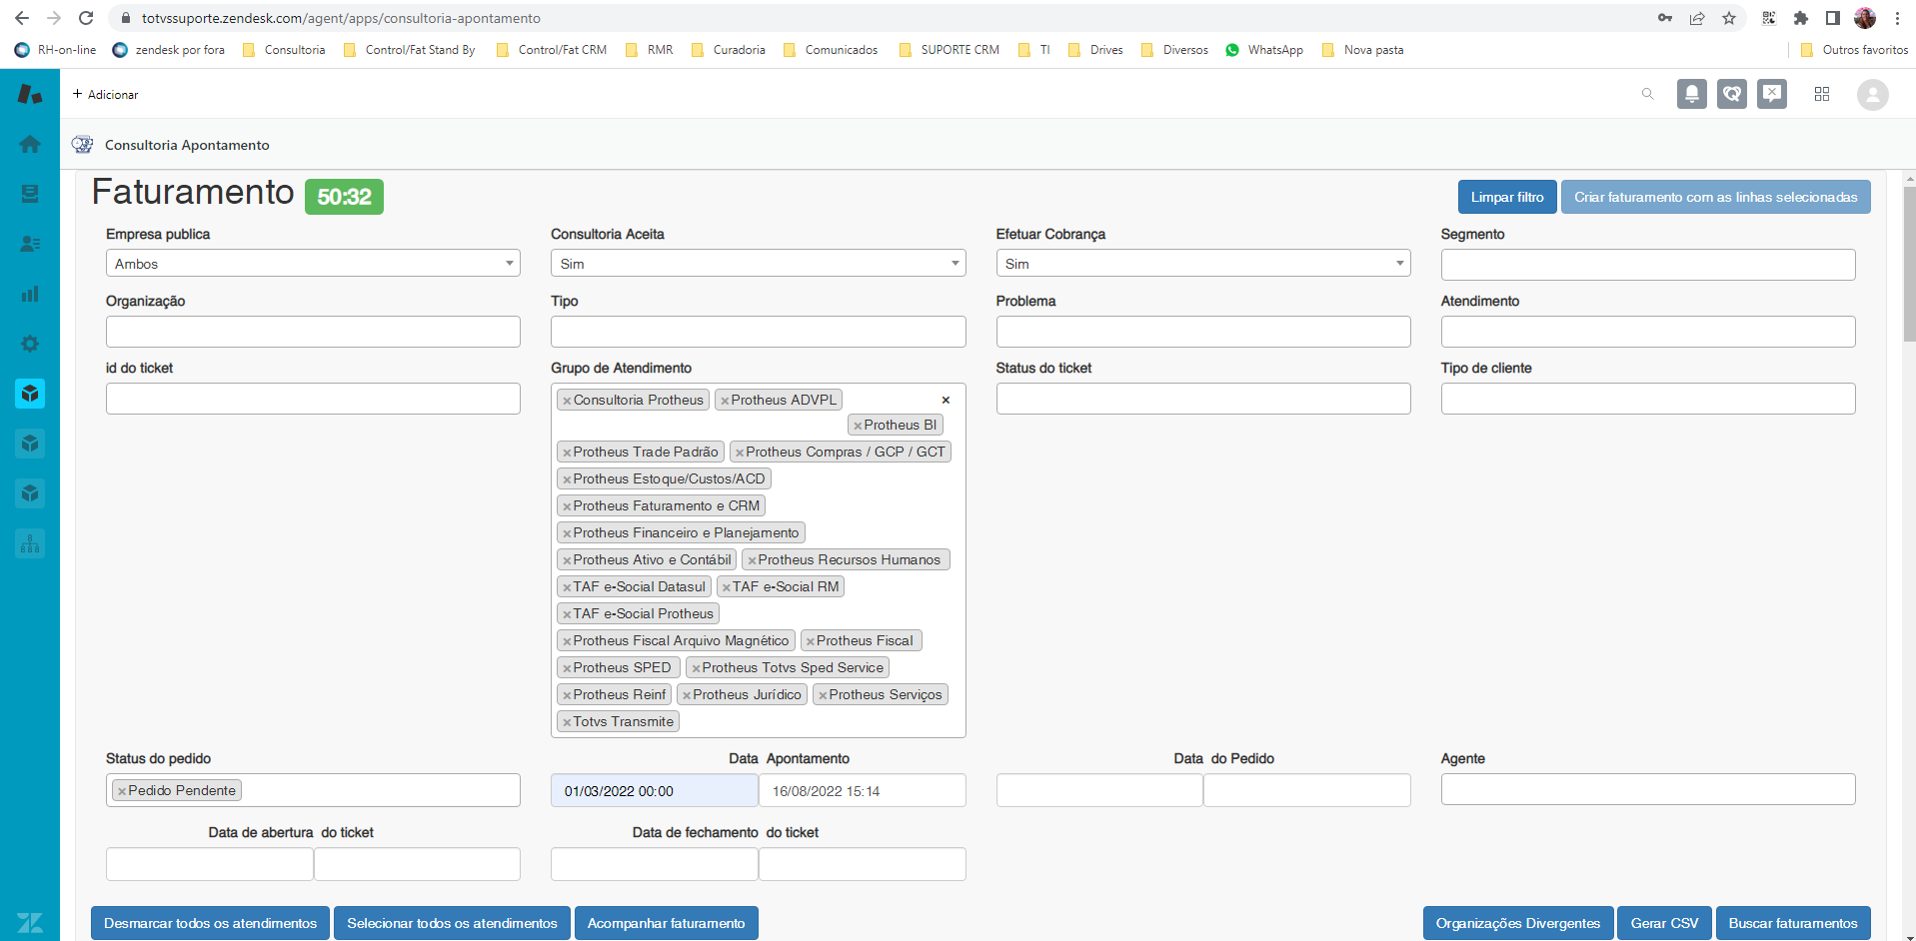Expand the Empresa publica dropdown
Viewport: 1916px width, 941px height.
pyautogui.click(x=313, y=264)
